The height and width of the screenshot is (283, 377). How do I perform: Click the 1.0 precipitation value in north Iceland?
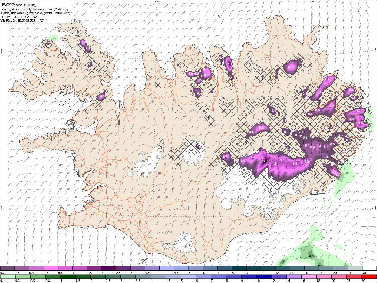[x=191, y=74]
